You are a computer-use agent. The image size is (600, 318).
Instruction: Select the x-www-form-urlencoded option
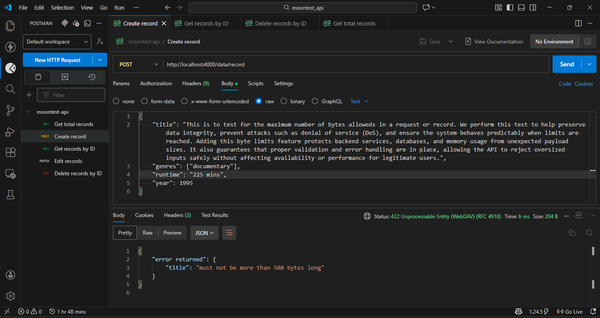pos(184,101)
